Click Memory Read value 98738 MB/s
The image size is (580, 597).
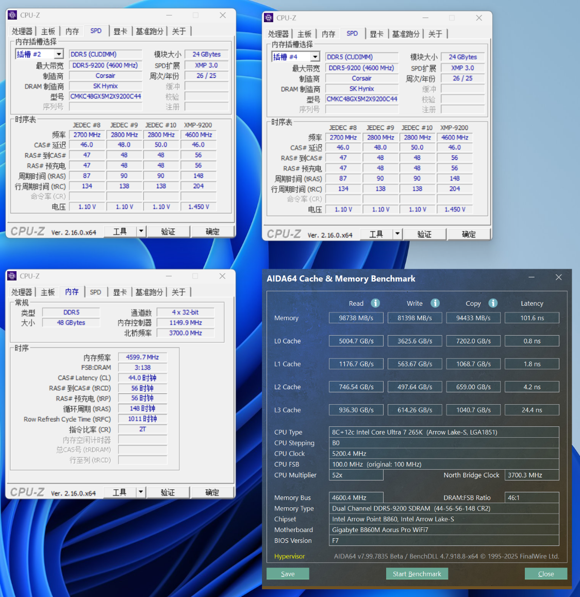356,318
